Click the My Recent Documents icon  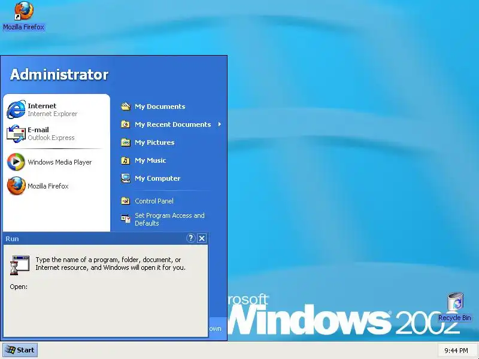click(126, 124)
